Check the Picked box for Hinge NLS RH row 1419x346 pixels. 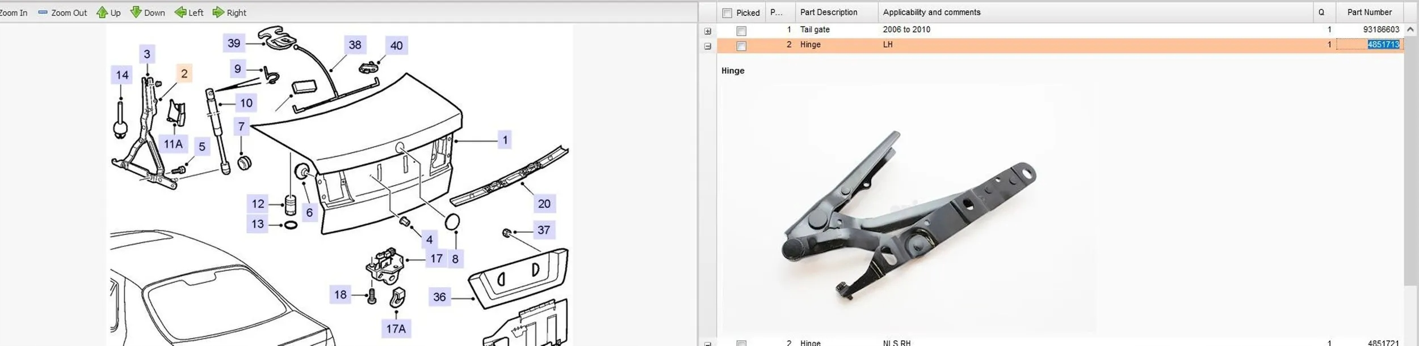741,343
